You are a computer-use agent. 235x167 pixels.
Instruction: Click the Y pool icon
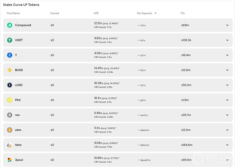[10, 55]
